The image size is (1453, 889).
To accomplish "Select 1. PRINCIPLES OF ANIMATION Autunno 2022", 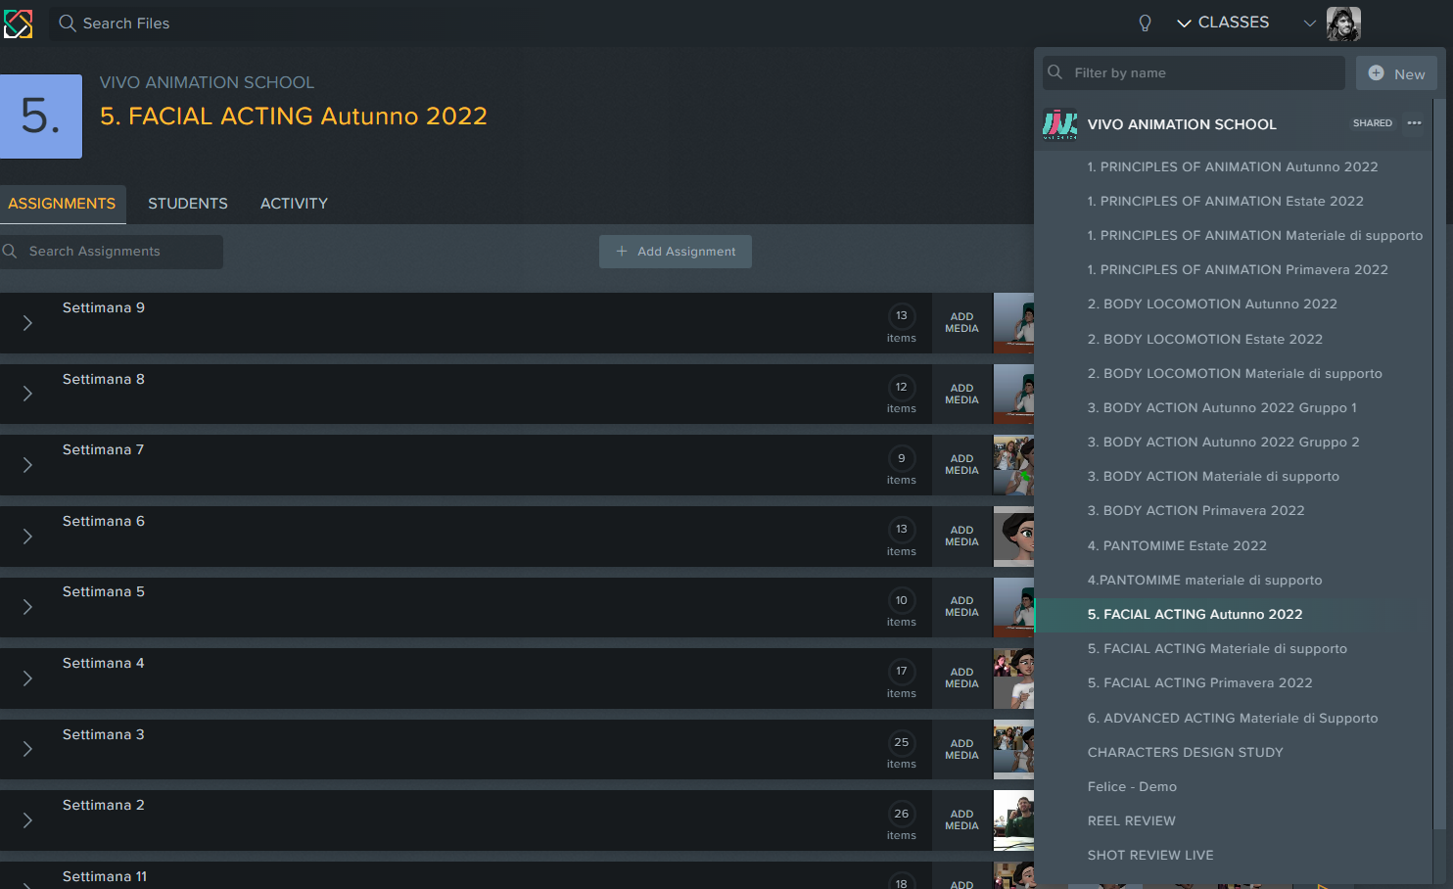I will 1233,167.
